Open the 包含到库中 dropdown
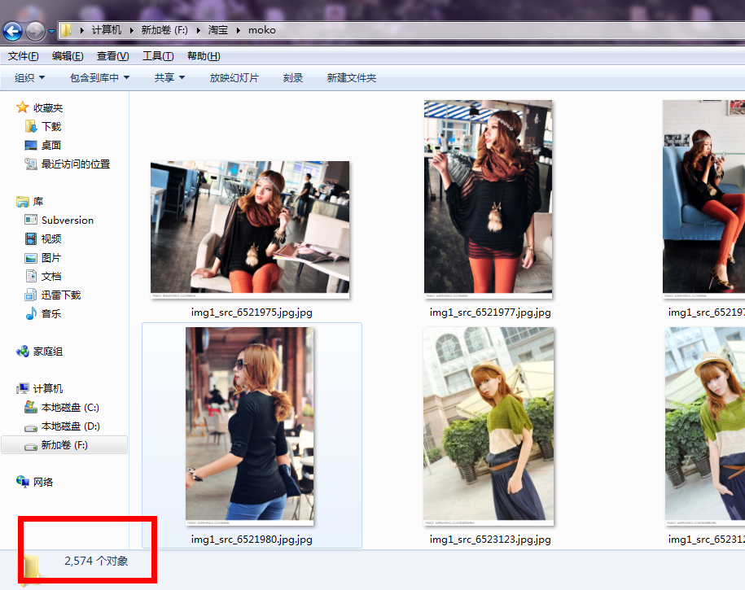745x590 pixels. pyautogui.click(x=99, y=78)
